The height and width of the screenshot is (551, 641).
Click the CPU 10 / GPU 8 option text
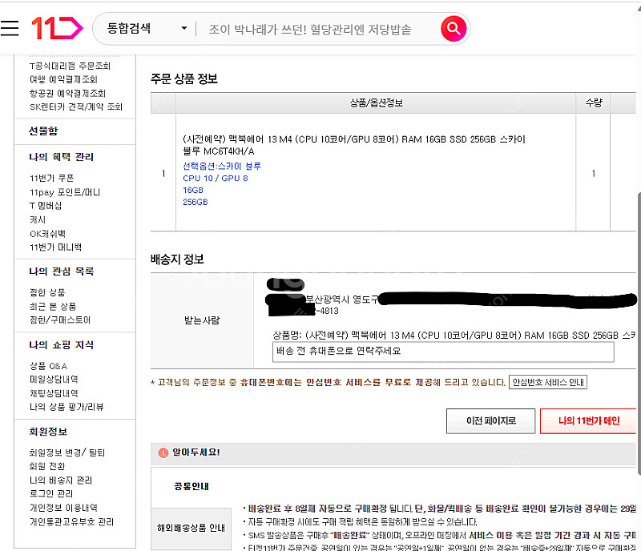point(216,179)
